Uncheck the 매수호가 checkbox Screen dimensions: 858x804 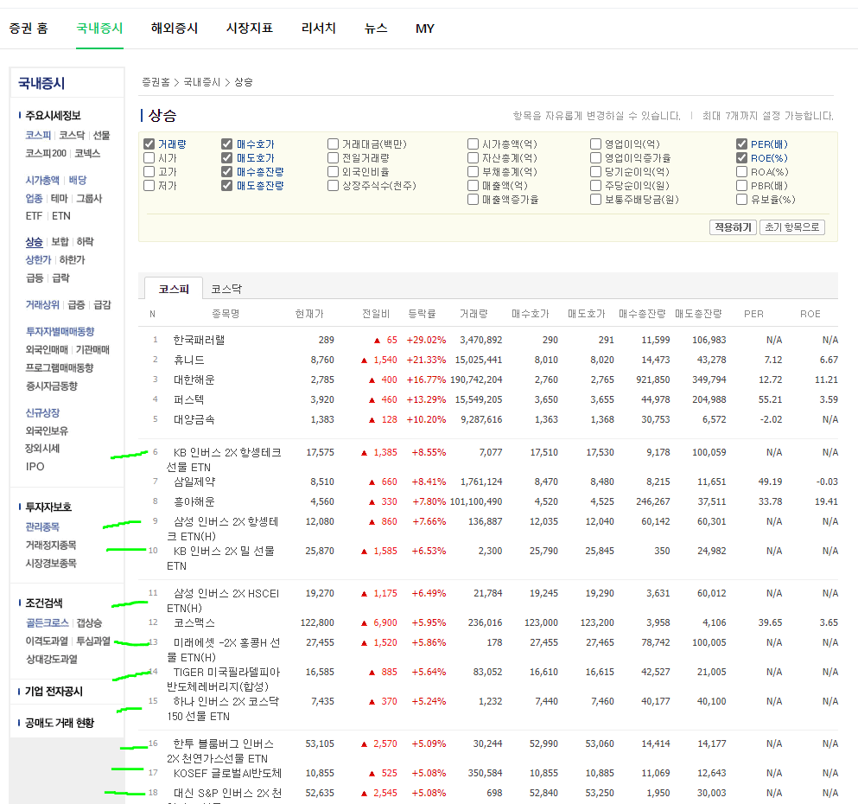226,144
